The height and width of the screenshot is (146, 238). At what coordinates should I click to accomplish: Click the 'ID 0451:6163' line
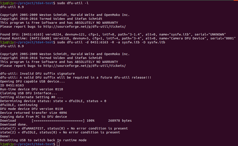click(12, 85)
